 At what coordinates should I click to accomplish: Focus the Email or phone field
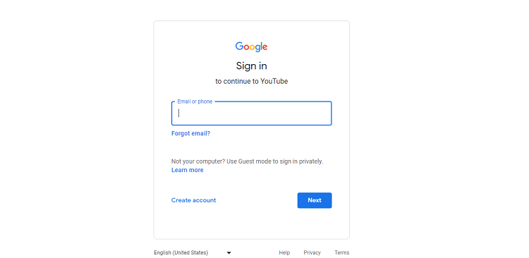click(251, 113)
